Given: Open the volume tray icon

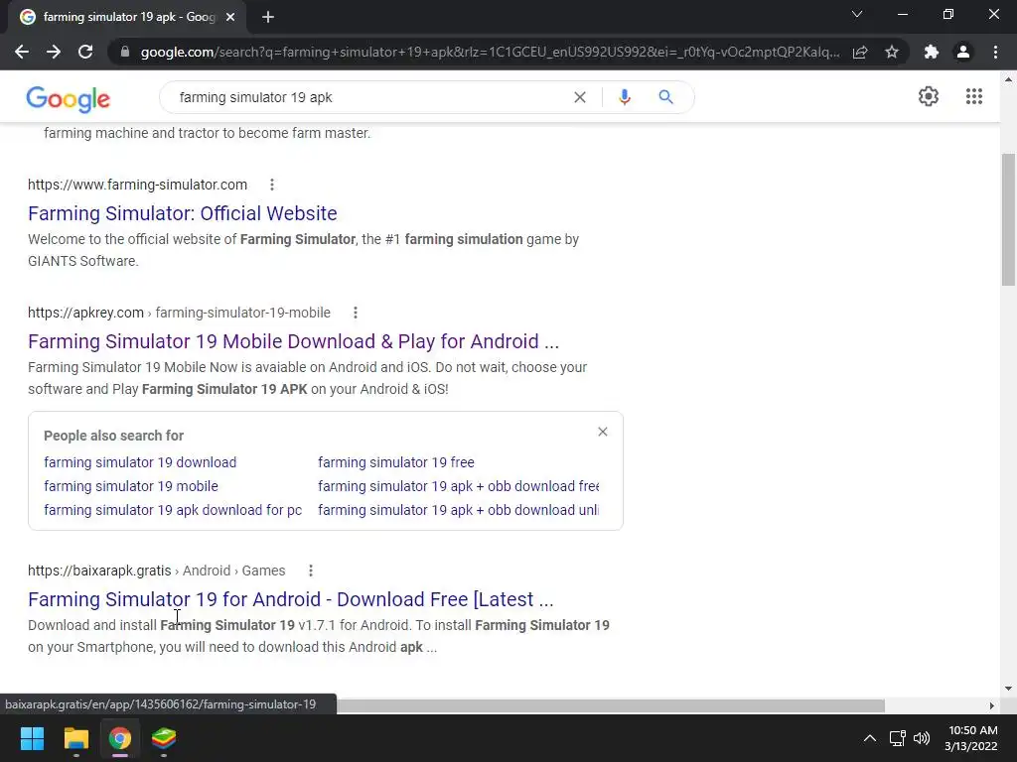Looking at the screenshot, I should [921, 738].
